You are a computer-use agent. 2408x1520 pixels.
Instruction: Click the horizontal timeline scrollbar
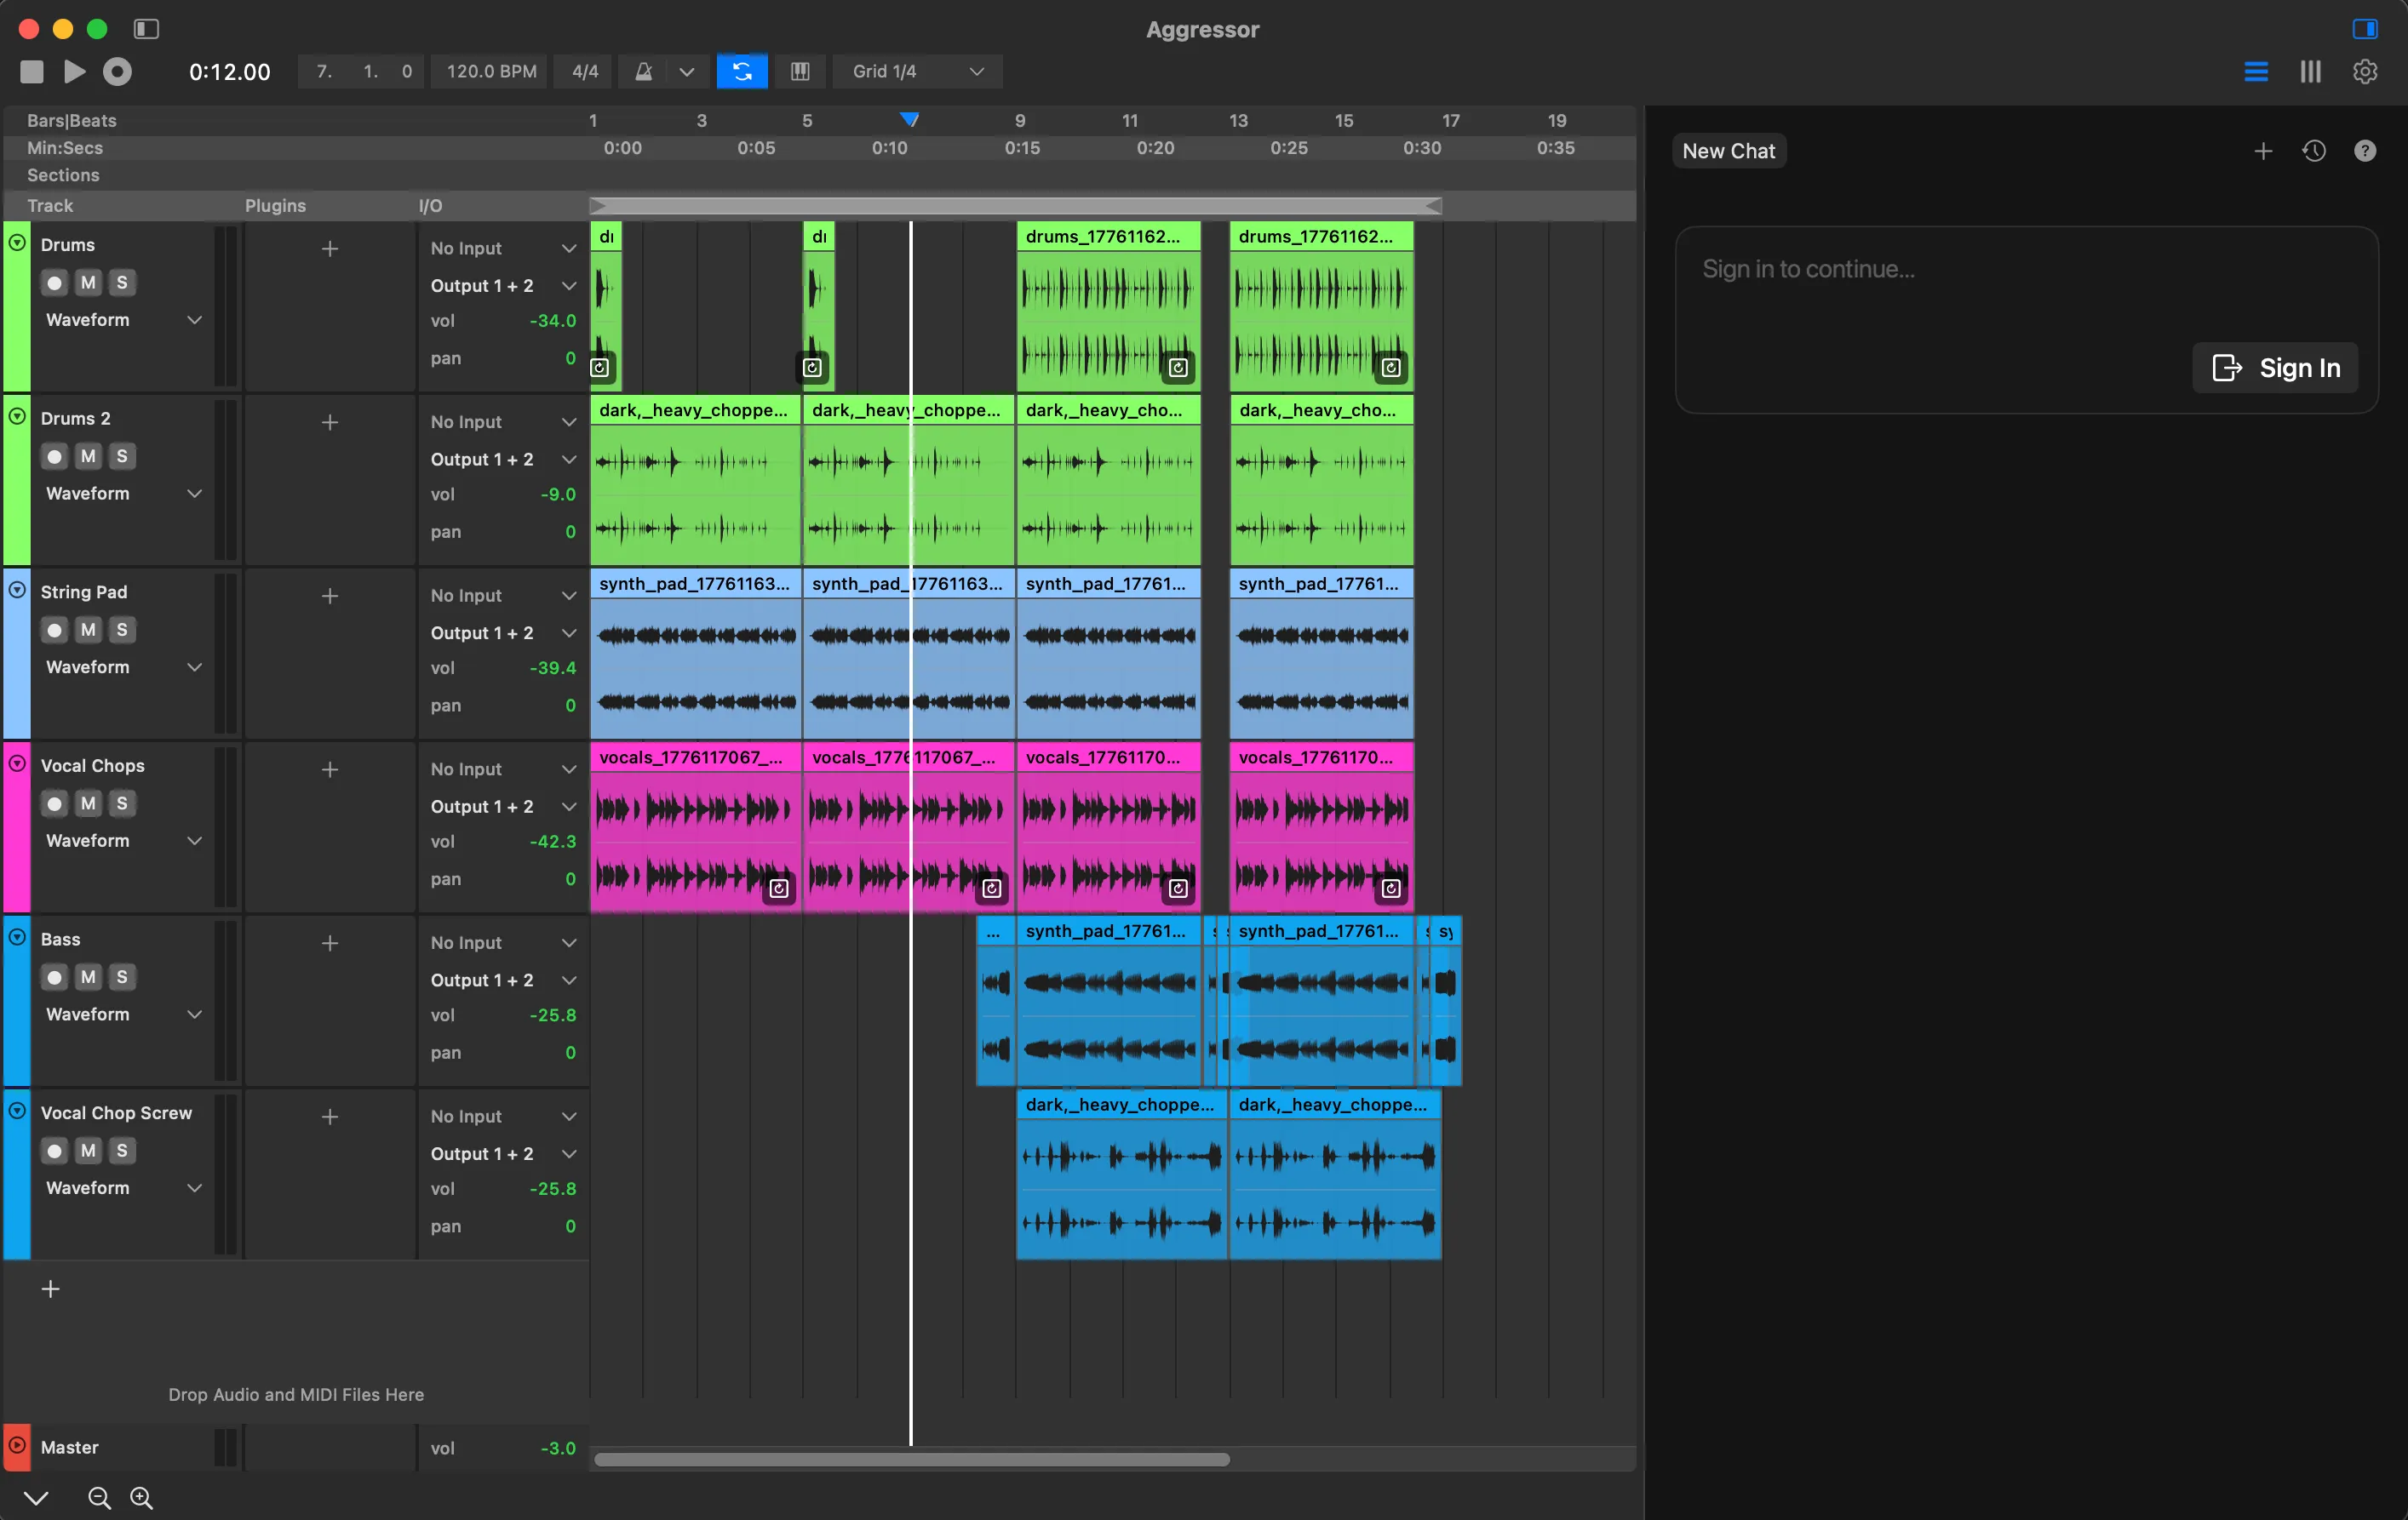[912, 1460]
